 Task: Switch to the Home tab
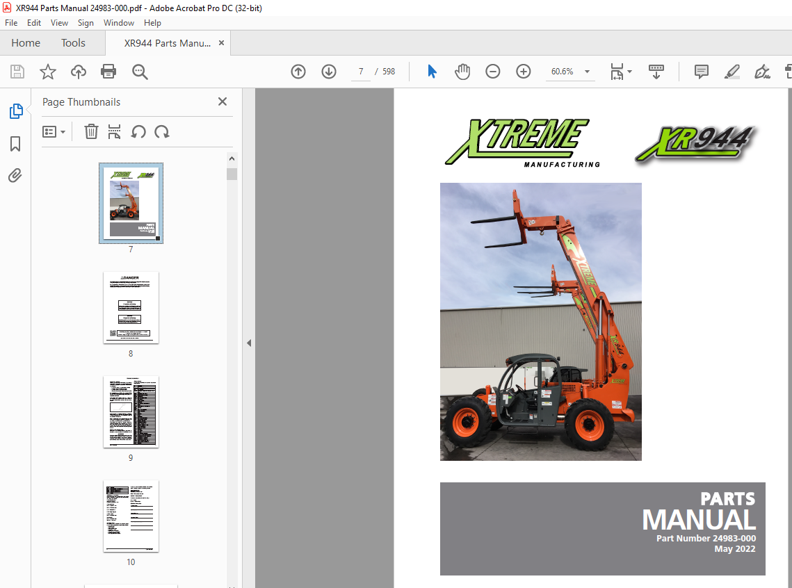(26, 43)
